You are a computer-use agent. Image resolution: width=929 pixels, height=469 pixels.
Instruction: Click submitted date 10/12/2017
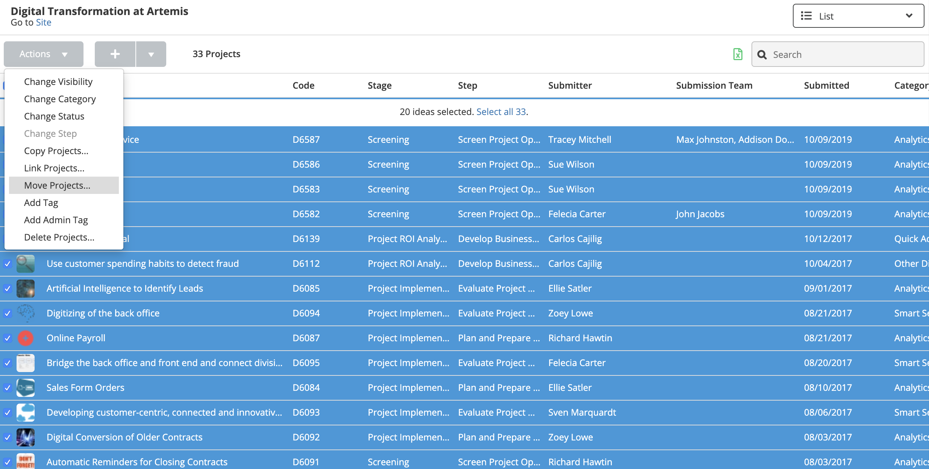[x=828, y=239]
